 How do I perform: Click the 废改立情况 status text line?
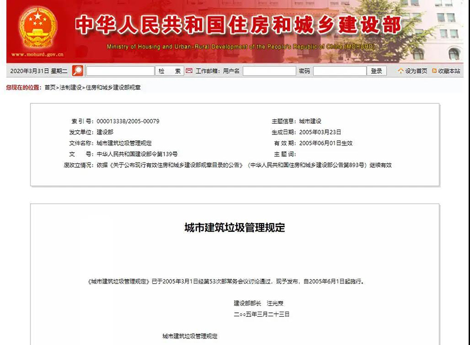point(227,165)
